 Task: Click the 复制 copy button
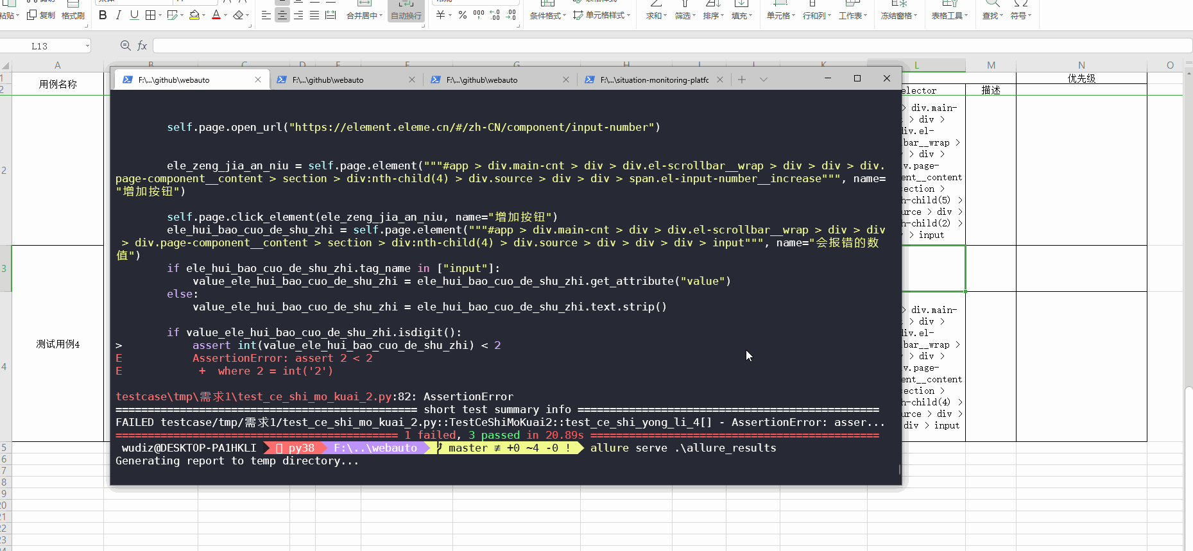(x=42, y=15)
